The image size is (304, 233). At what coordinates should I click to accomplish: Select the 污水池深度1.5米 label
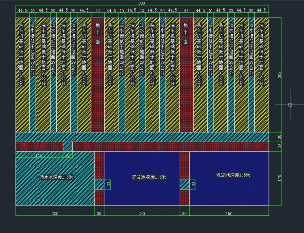tap(56, 177)
